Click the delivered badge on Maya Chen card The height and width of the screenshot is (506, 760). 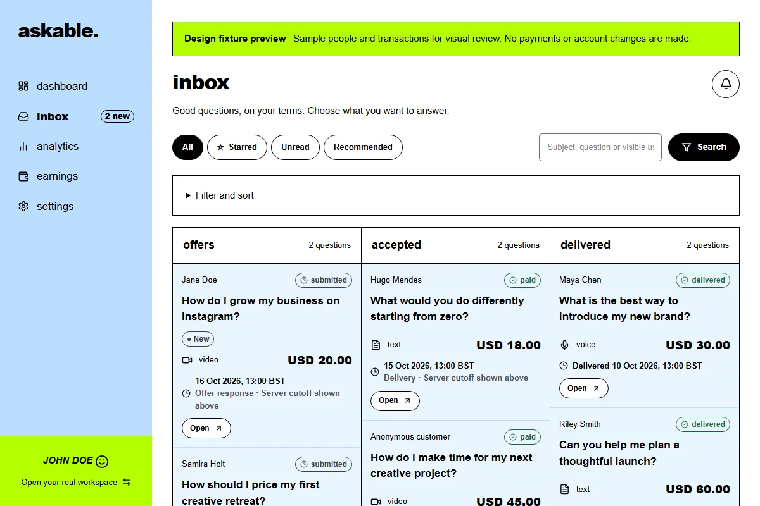coord(703,280)
